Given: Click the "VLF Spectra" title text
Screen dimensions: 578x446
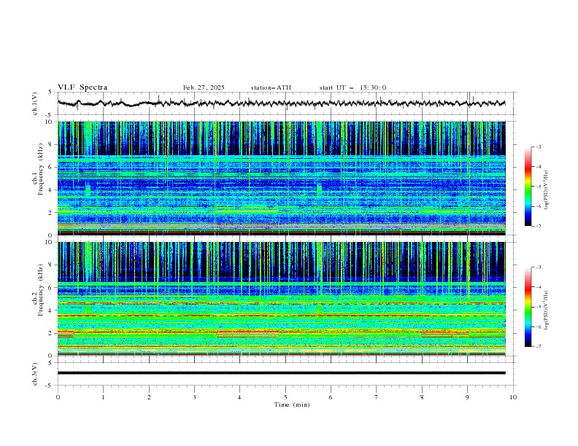Looking at the screenshot, I should click(x=82, y=87).
